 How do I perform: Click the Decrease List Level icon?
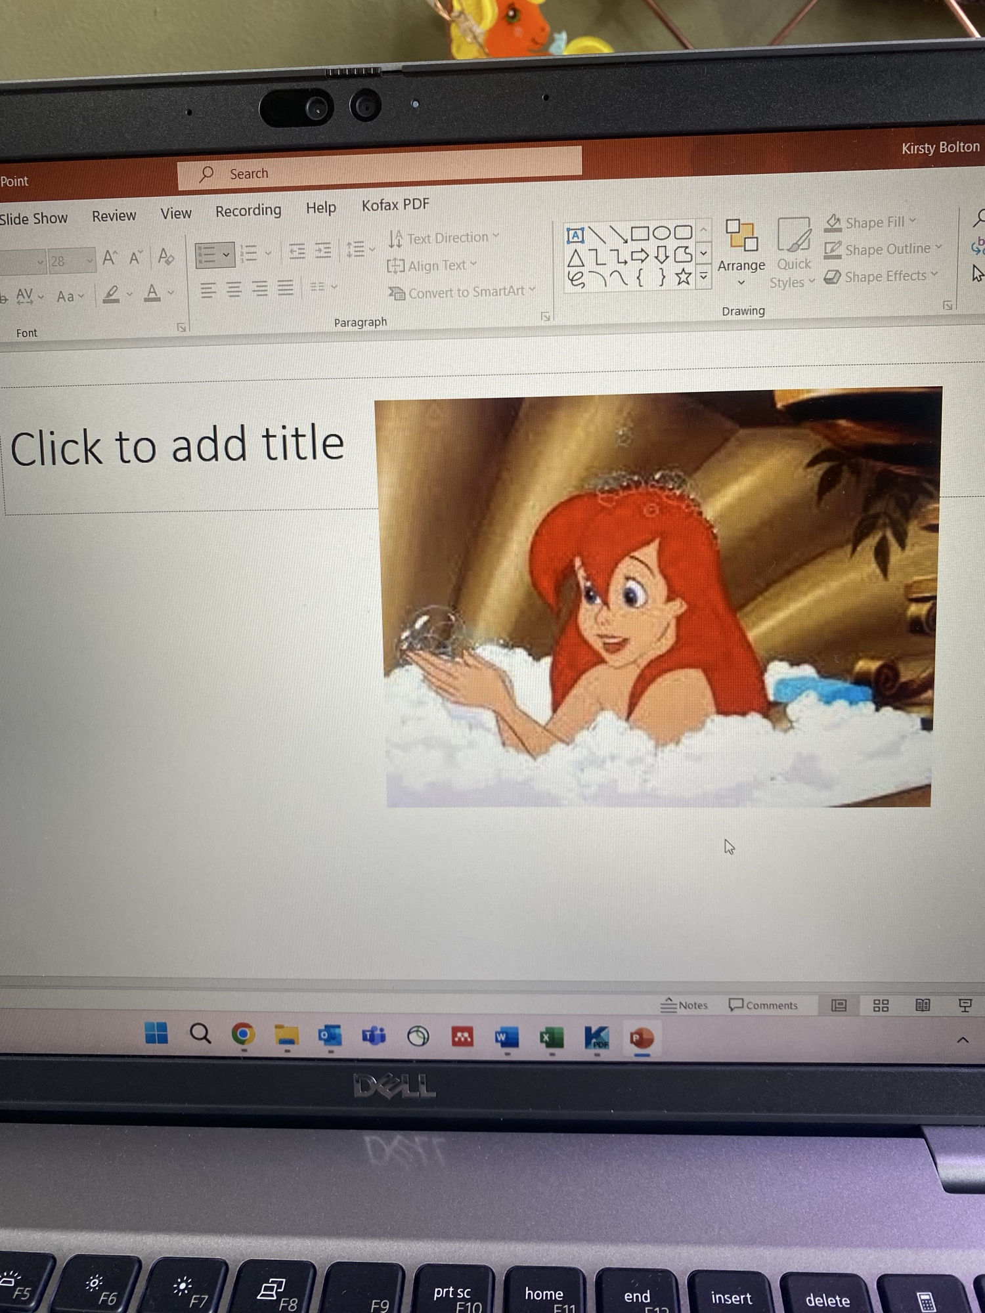coord(297,251)
